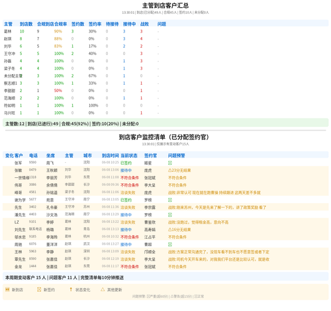Viewport: 331px width, 311px height.
Task: Click the 签约官 column header
Action: click(x=150, y=155)
